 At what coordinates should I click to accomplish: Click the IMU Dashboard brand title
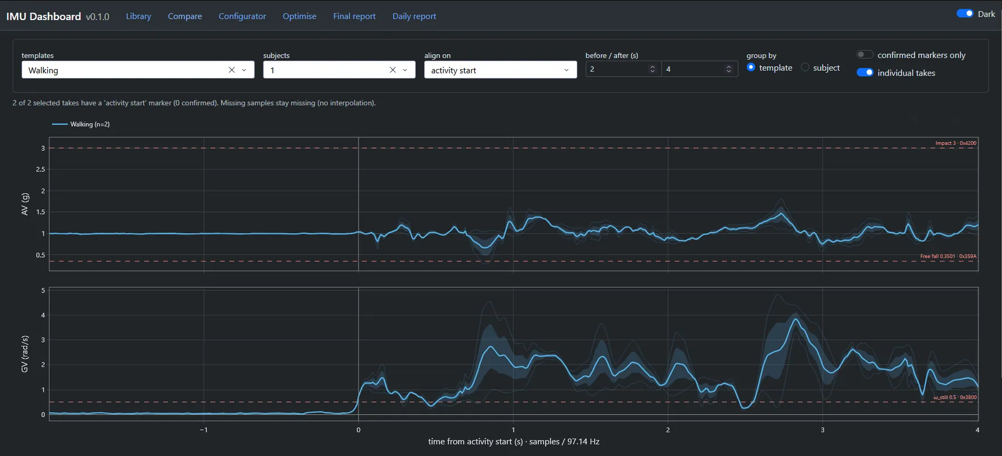tap(43, 16)
